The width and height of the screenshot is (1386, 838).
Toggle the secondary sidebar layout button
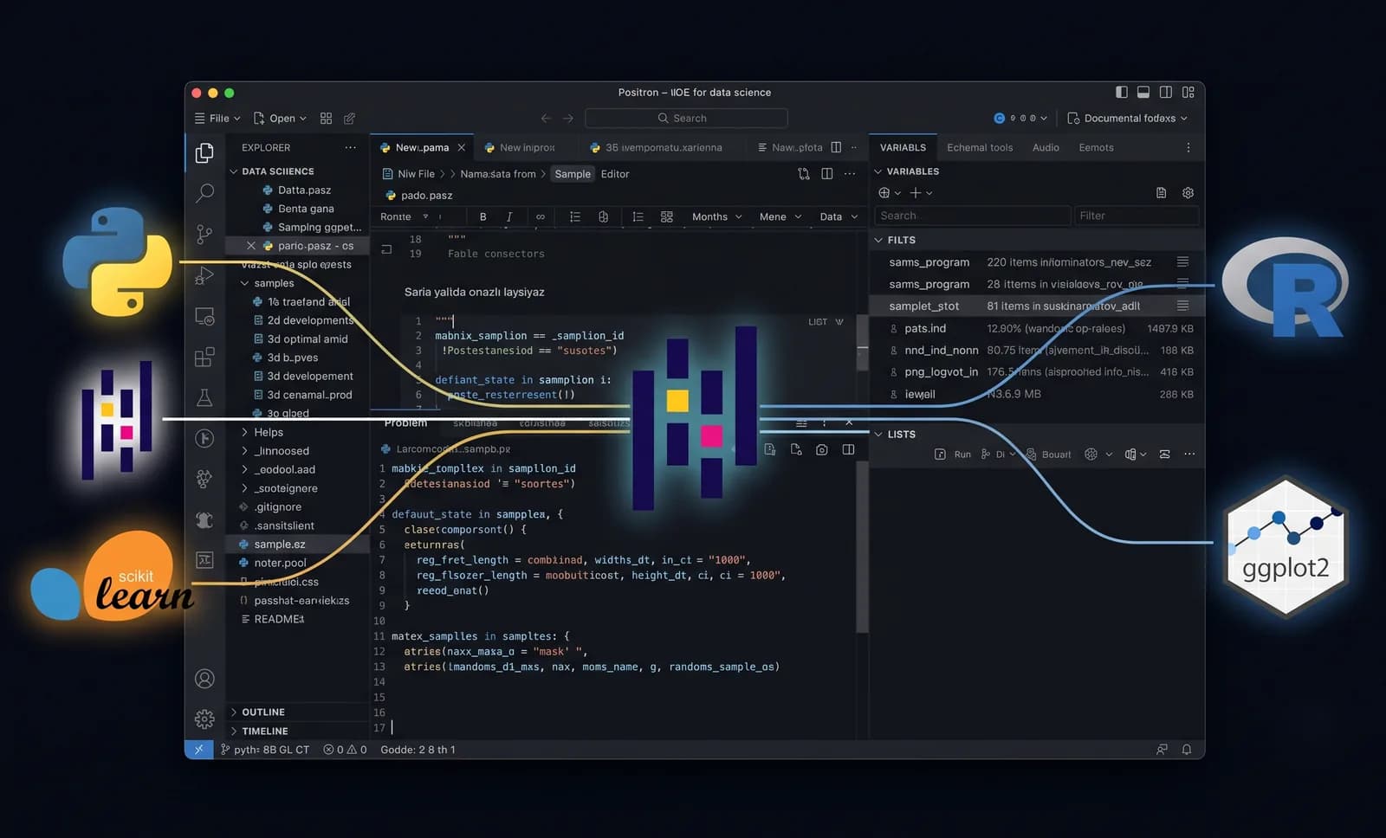coord(1166,93)
